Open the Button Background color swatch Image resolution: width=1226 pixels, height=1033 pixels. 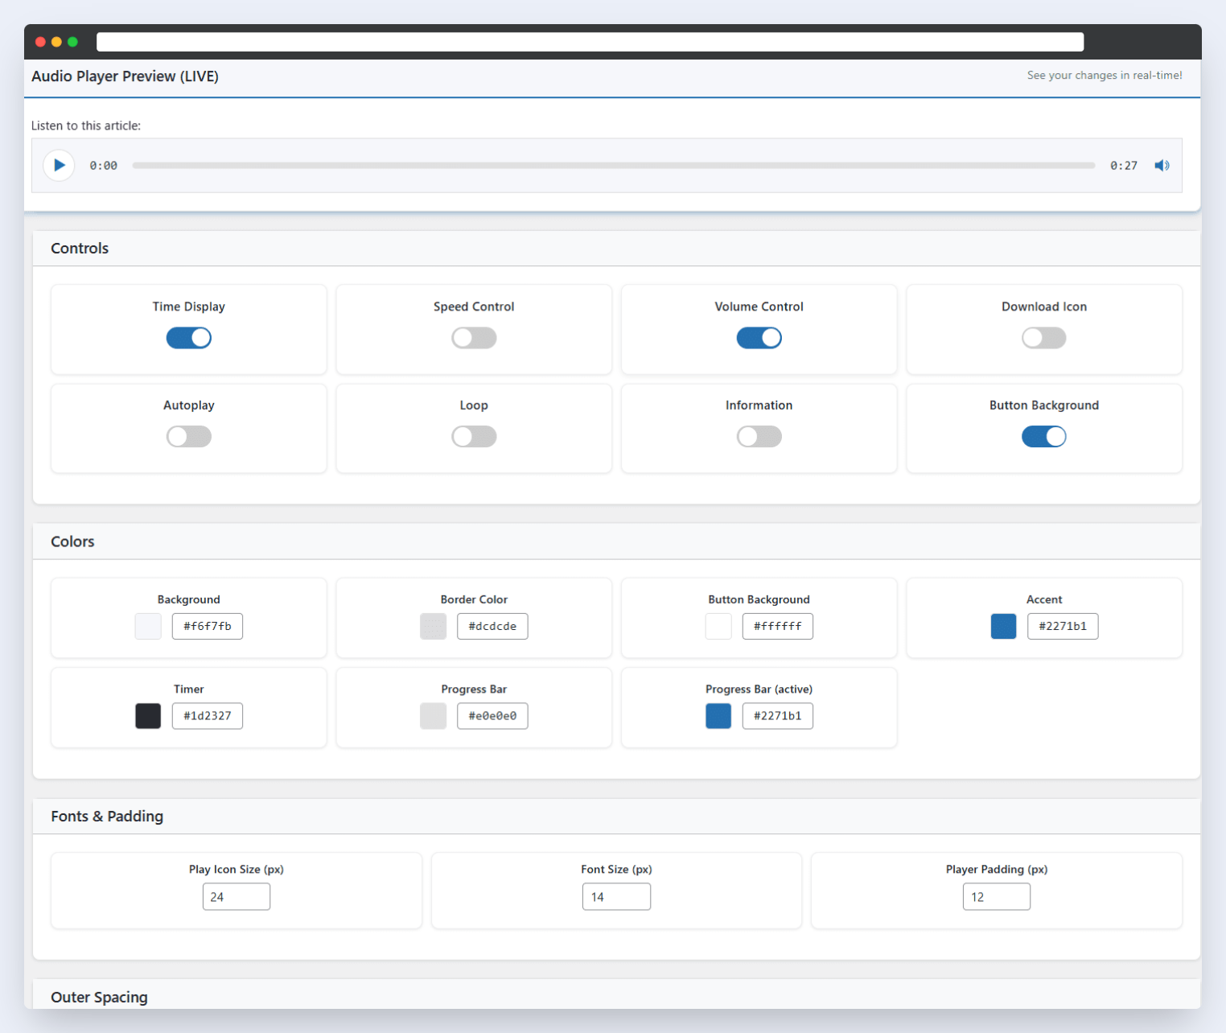tap(718, 626)
